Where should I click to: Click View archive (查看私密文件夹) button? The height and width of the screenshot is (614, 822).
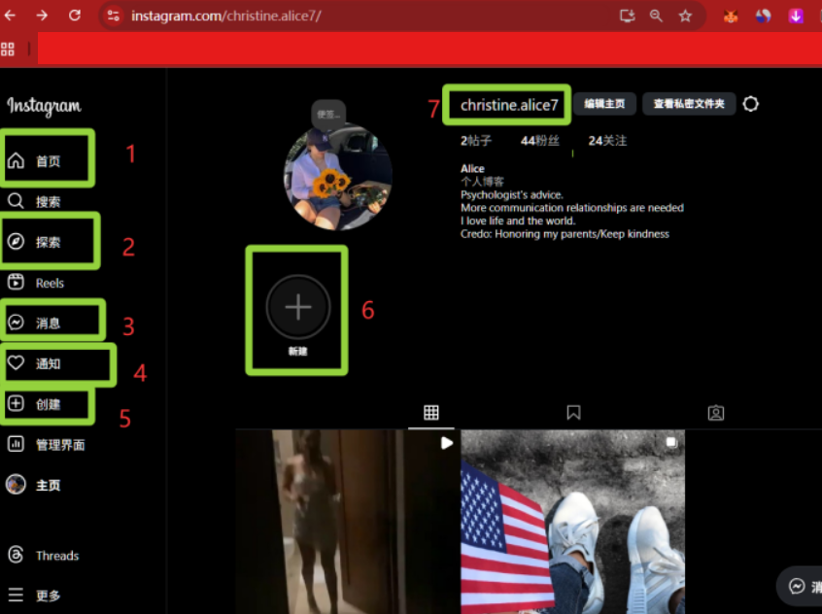pos(689,104)
